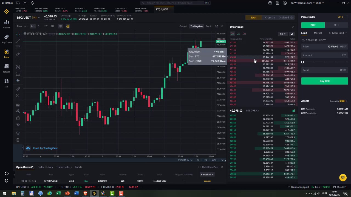This screenshot has height=197, width=351.
Task: Click the trash remove drawings icon
Action: click(x=18, y=140)
